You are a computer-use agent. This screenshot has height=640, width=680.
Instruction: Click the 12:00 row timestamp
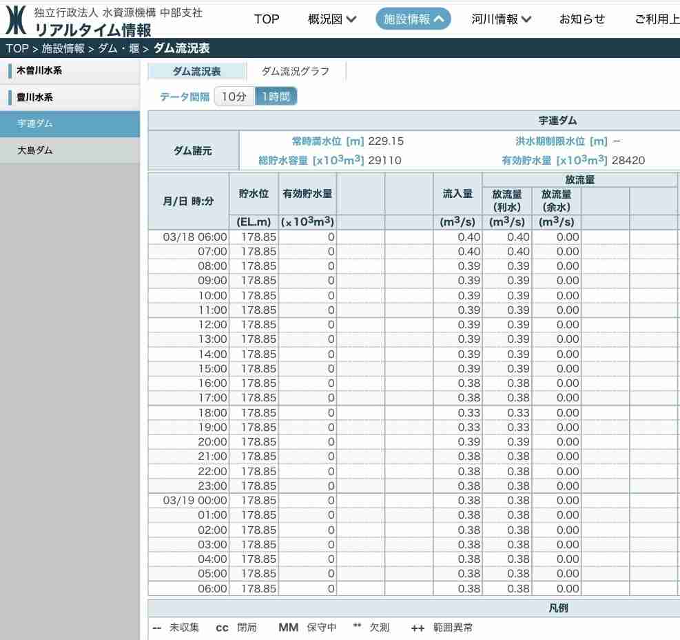click(x=212, y=325)
